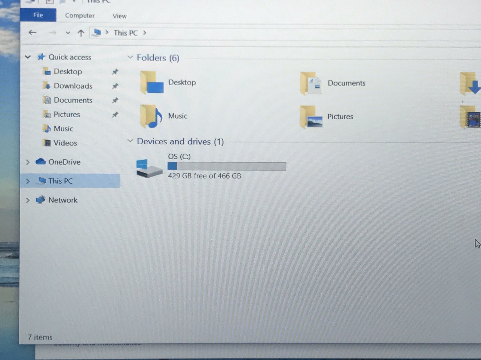This screenshot has width=481, height=360.
Task: Collapse the Devices and drives (1) group
Action: click(x=130, y=141)
